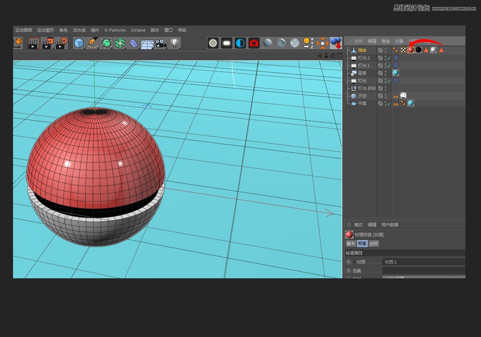Select the light creation icon in the toolbar
481x337 pixels.
(x=175, y=43)
